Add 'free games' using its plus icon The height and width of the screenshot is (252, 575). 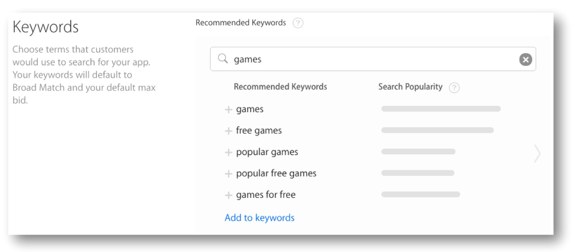pos(229,131)
